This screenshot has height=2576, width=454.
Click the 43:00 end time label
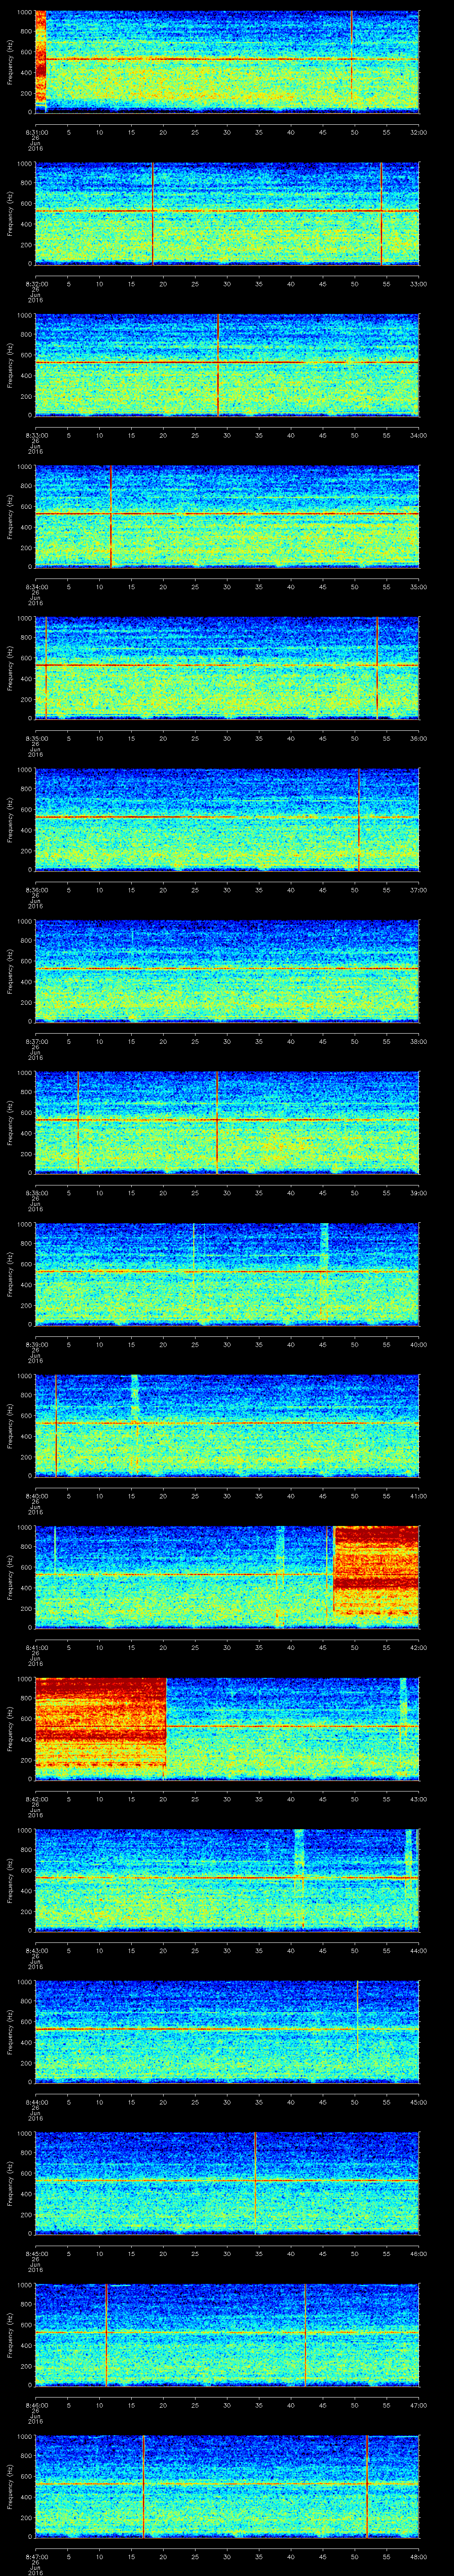click(419, 1799)
